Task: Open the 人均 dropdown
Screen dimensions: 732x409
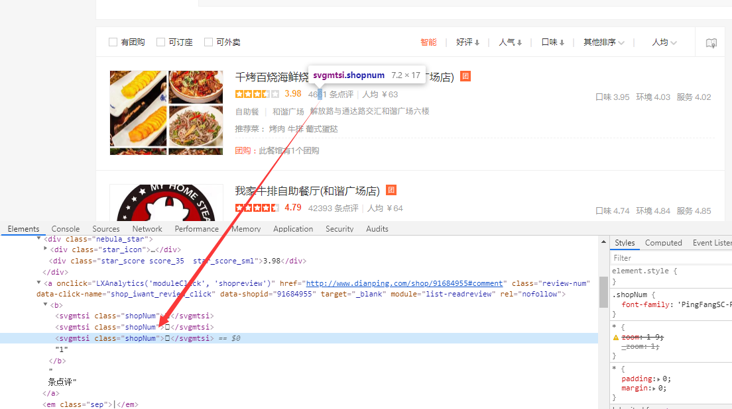Action: click(x=664, y=42)
